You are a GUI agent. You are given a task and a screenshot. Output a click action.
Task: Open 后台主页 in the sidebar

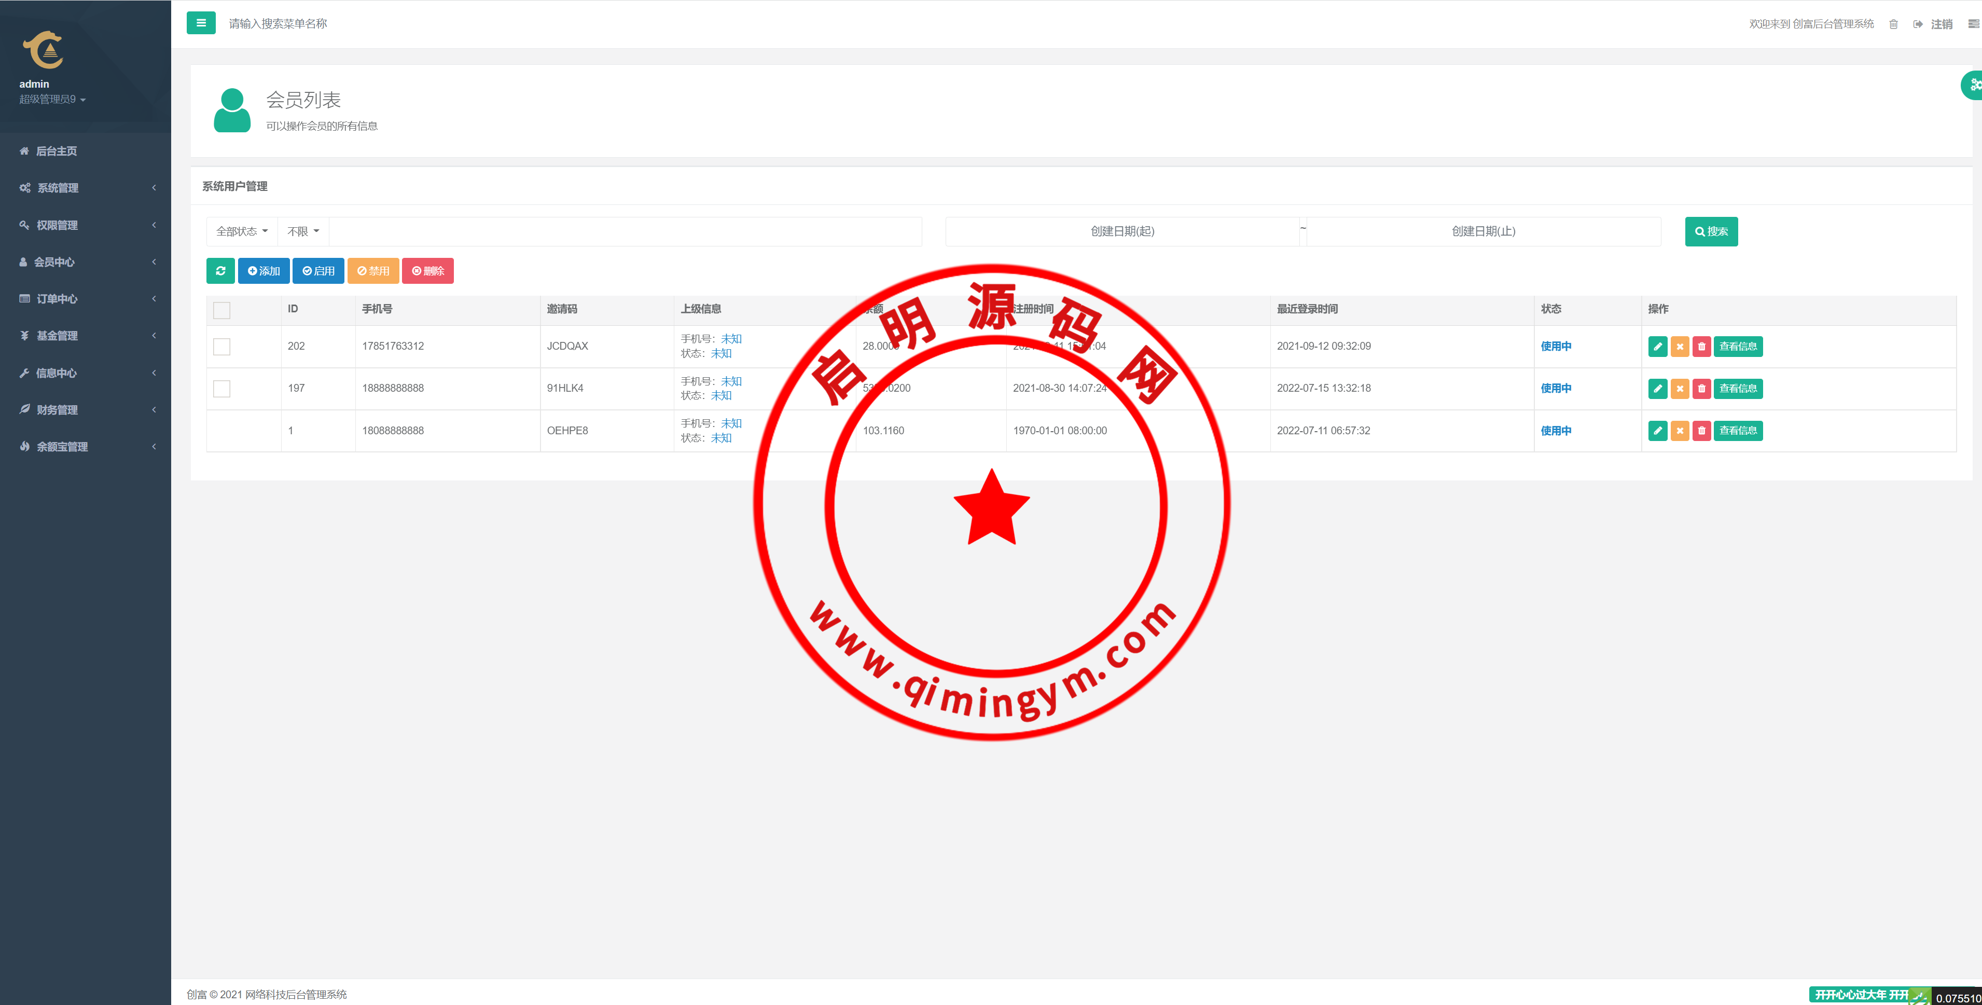click(56, 151)
